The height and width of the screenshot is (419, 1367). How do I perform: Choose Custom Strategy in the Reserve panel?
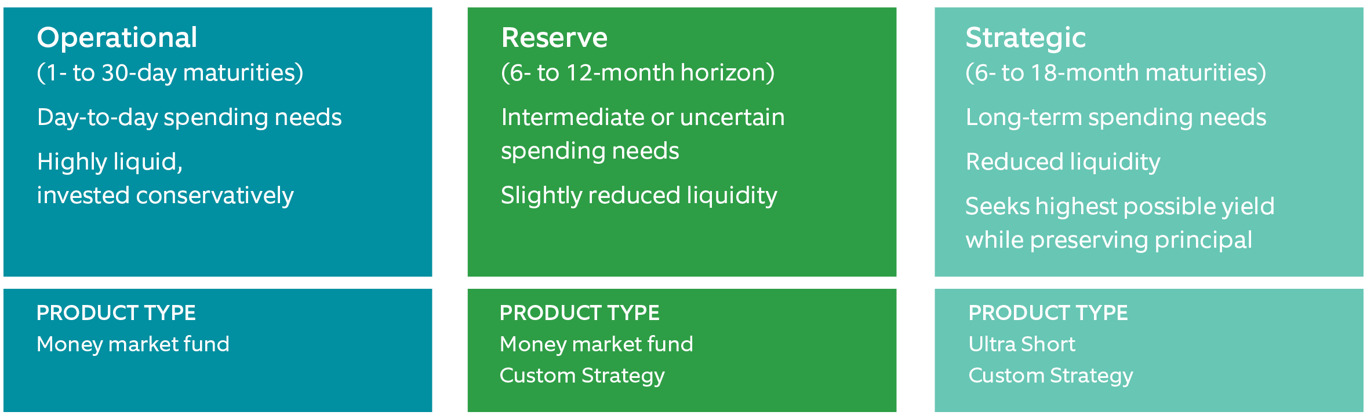tap(582, 376)
